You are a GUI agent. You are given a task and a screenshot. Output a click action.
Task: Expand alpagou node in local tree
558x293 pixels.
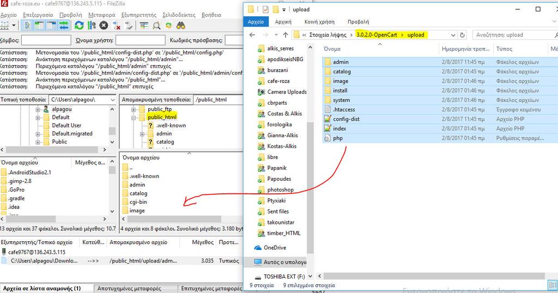(38, 109)
